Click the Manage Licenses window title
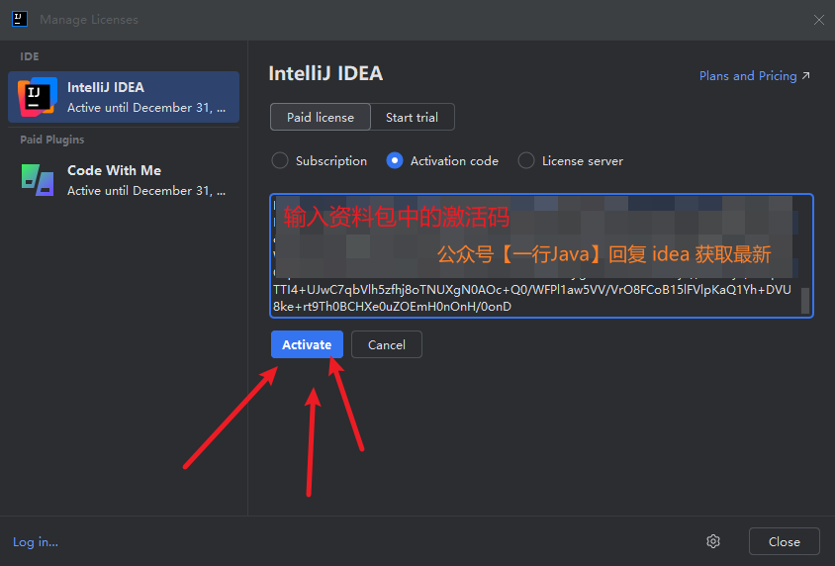This screenshot has height=566, width=835. pos(89,20)
